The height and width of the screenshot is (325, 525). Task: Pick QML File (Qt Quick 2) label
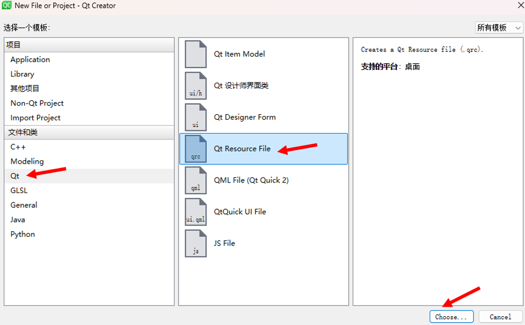click(251, 180)
